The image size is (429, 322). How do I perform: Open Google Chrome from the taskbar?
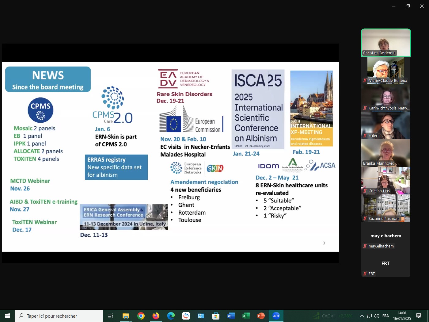click(x=141, y=316)
